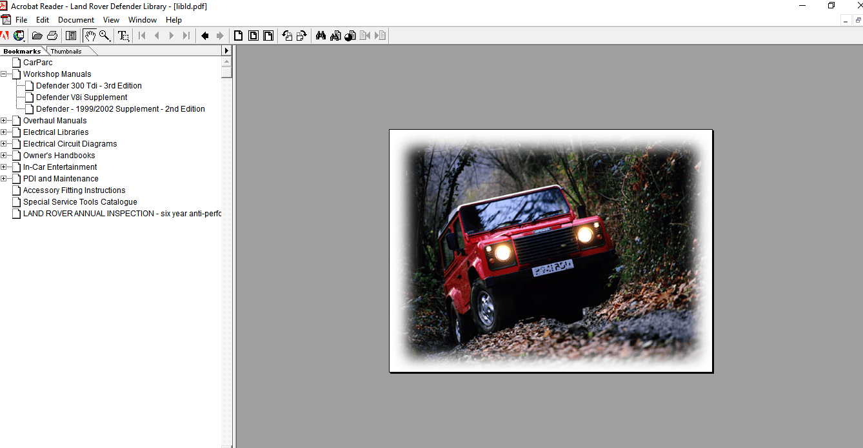The image size is (863, 448).
Task: Select the Hand tool
Action: [90, 36]
